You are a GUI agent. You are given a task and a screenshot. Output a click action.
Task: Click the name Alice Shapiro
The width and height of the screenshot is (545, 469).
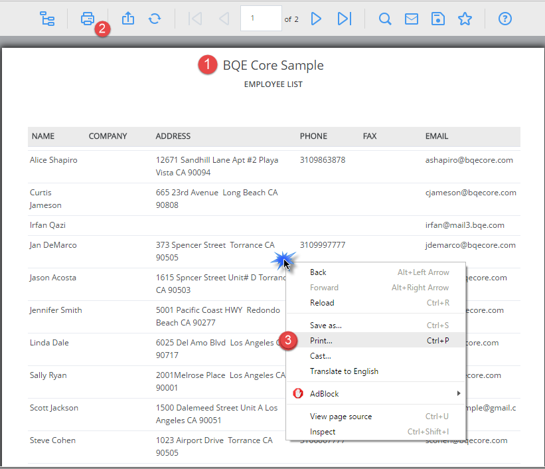54,160
